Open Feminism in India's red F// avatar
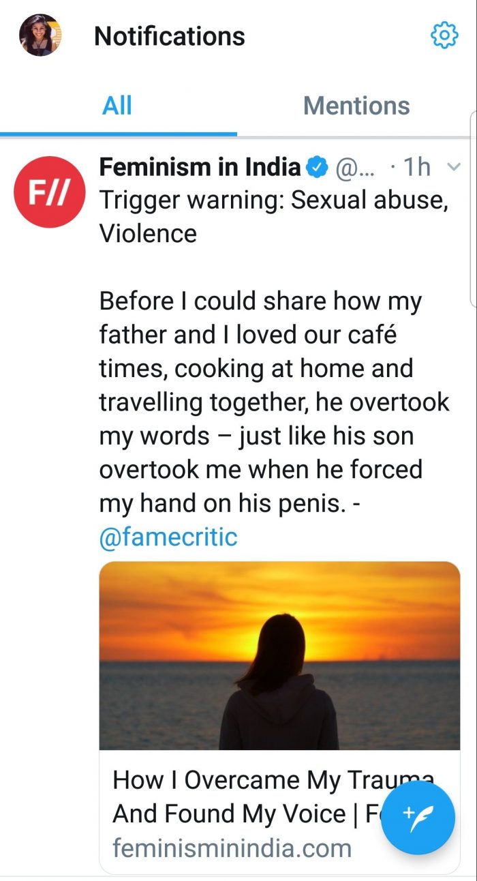Screen dimensions: 477x881 (49, 192)
